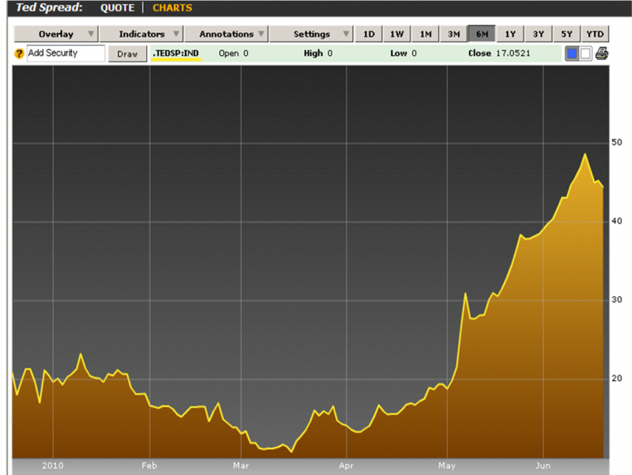Viewport: 632px width, 475px height.
Task: Select the 1M time range
Action: click(x=426, y=34)
